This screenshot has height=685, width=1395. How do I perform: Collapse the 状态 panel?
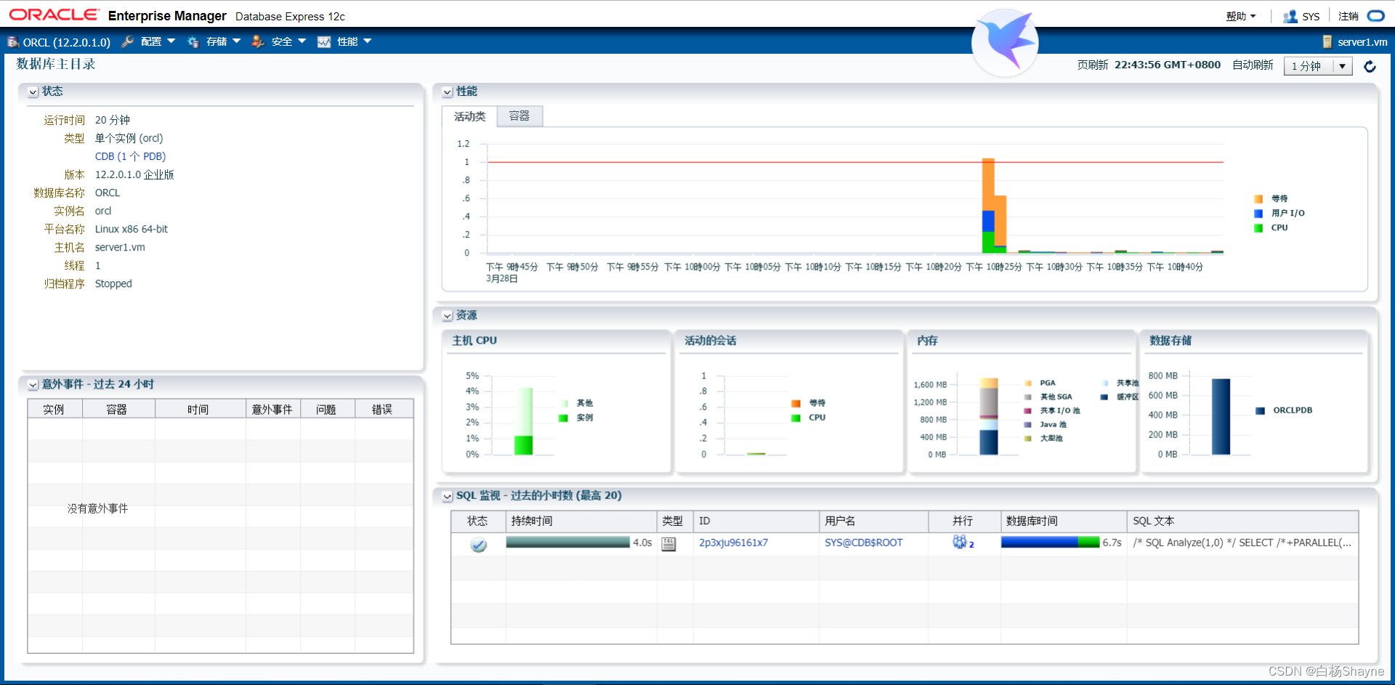point(33,92)
